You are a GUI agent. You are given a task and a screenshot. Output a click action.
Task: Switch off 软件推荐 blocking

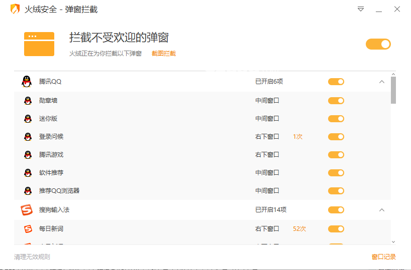(x=336, y=173)
